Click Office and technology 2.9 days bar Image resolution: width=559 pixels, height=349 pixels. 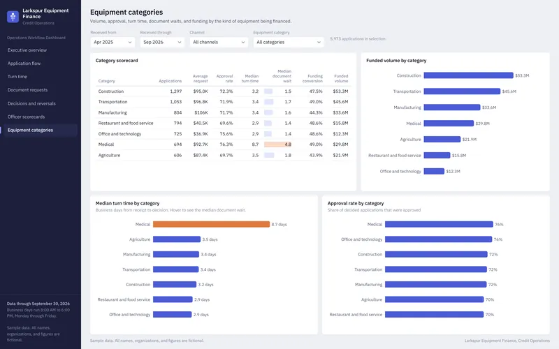pos(172,315)
